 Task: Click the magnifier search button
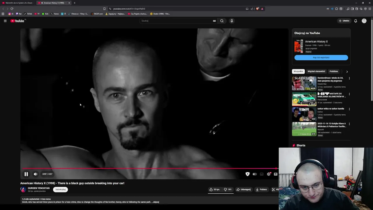point(222,21)
